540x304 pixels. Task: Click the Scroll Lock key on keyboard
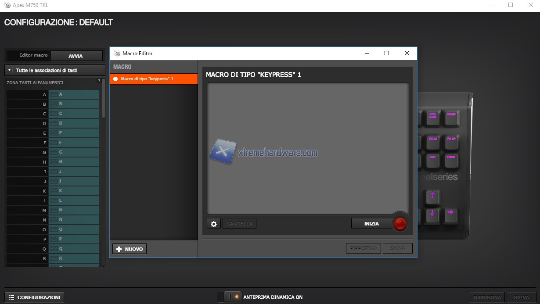pyautogui.click(x=433, y=116)
